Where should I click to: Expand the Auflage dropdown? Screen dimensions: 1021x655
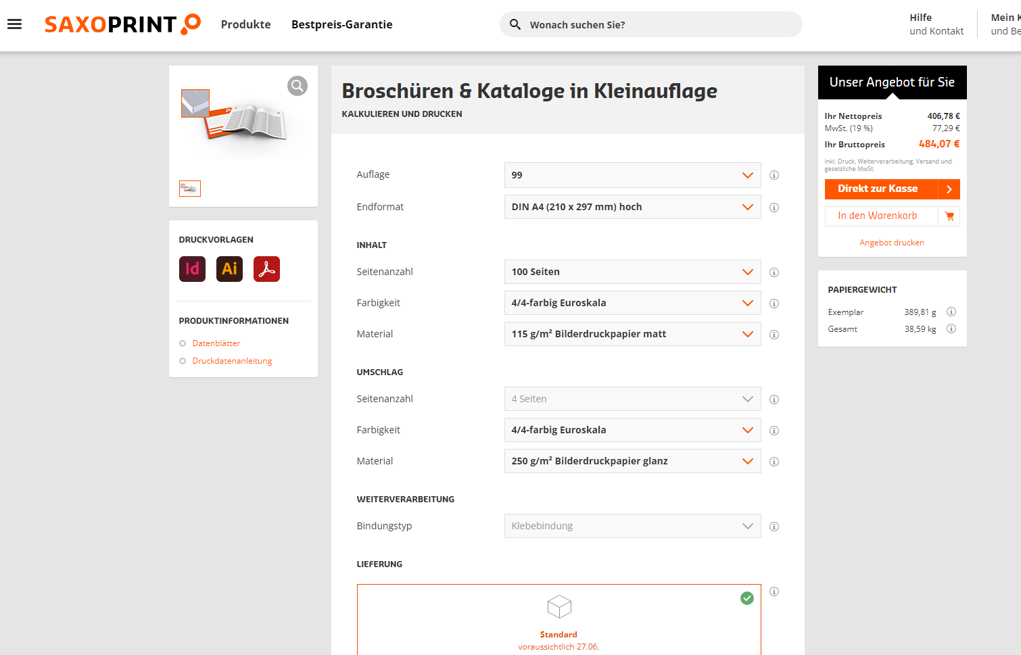point(632,175)
